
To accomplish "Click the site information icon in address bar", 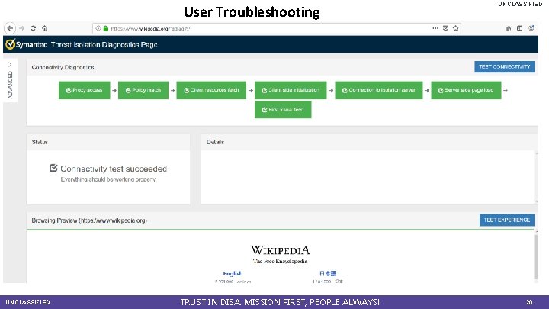I will 98,28.
